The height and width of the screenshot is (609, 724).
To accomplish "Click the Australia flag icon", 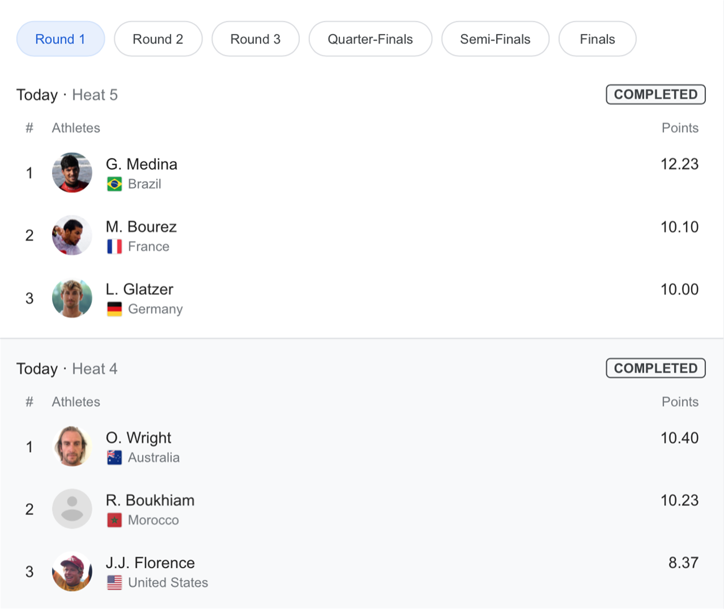I will pos(114,458).
